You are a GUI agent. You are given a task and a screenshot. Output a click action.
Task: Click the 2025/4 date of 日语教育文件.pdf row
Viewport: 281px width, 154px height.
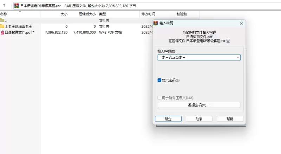click(147, 32)
